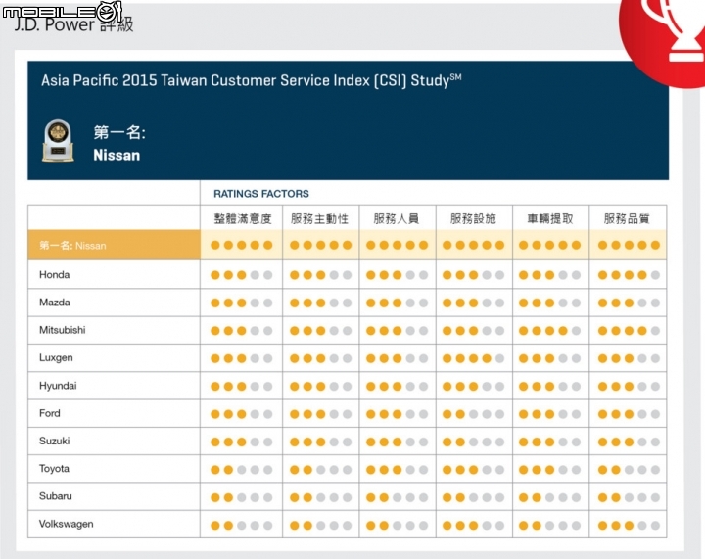Click the 'Nissan' winner name in the banner

[x=117, y=156]
